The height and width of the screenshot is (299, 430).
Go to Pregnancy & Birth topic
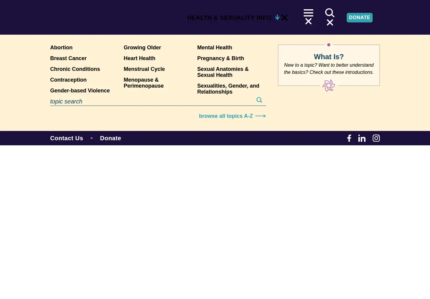tap(220, 58)
